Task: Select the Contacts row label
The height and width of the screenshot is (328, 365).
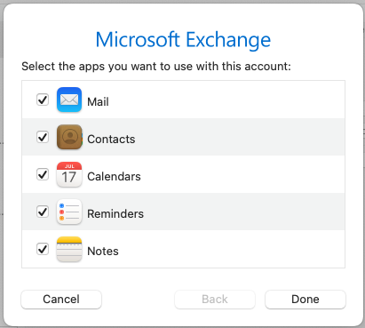Action: (111, 140)
